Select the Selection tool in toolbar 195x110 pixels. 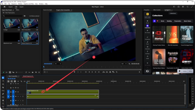(x=3, y=78)
